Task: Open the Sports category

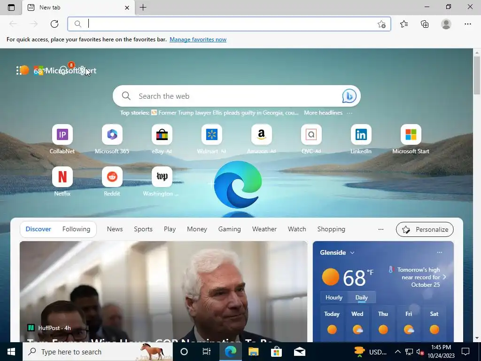Action: pos(143,229)
